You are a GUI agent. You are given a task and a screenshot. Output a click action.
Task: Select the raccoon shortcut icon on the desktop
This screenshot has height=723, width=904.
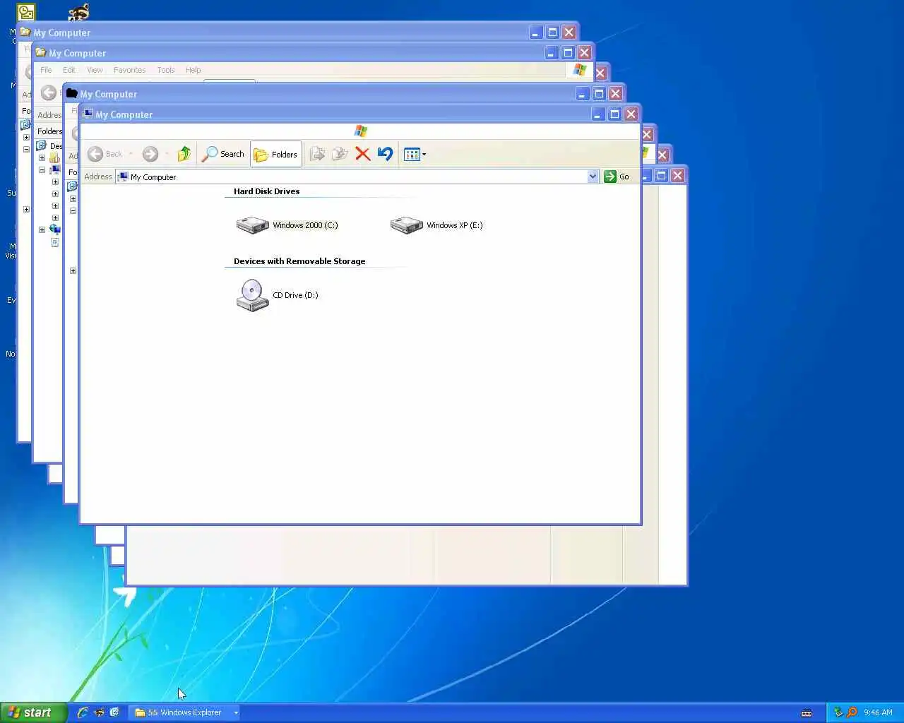pos(79,12)
